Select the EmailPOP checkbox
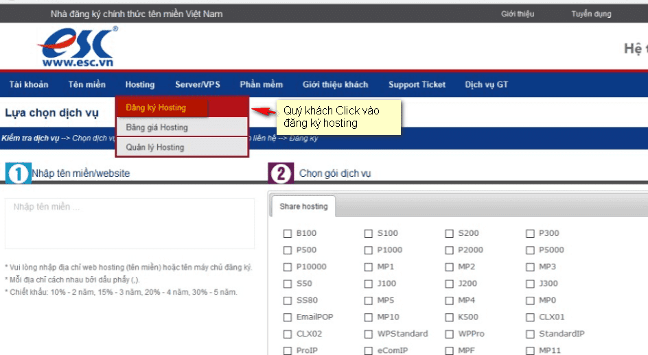 click(x=288, y=317)
